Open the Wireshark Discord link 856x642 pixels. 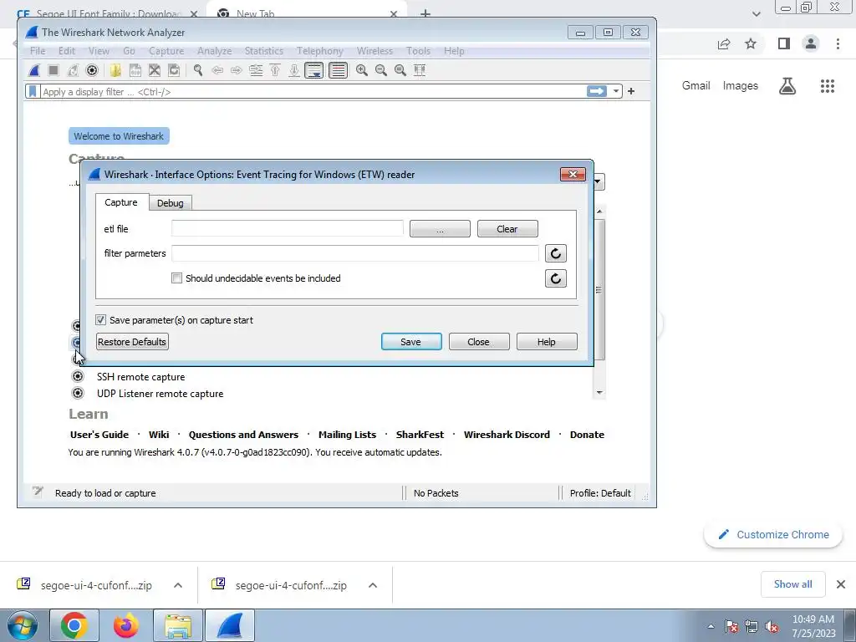coord(507,435)
